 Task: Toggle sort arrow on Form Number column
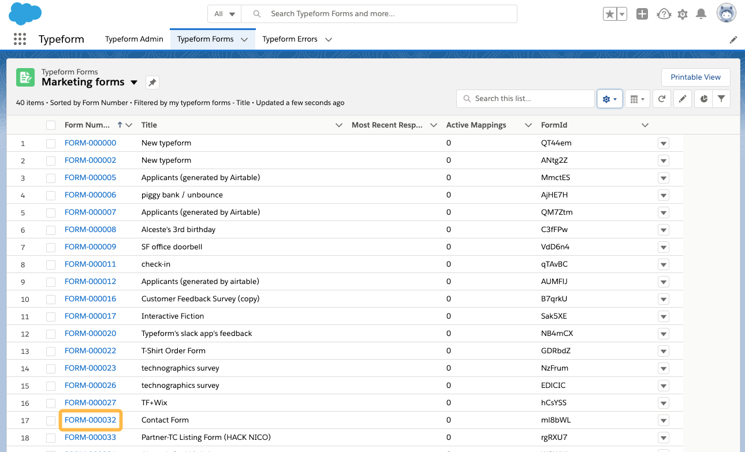120,125
